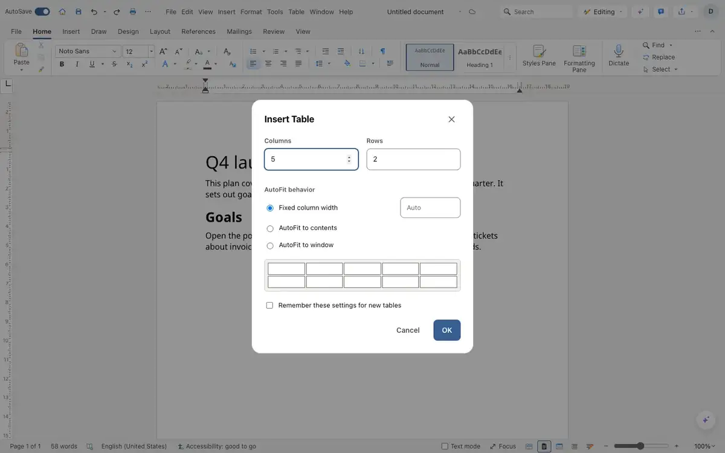The width and height of the screenshot is (725, 453).
Task: Click the Columns field spinner arrows
Action: tap(349, 159)
